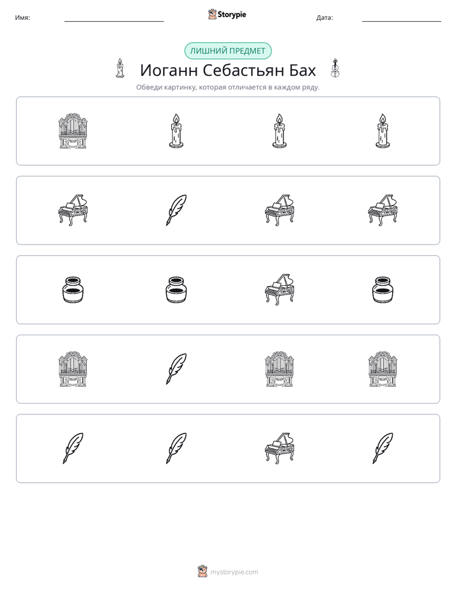
Task: Select the feather quill in the fourth row
Action: [176, 369]
